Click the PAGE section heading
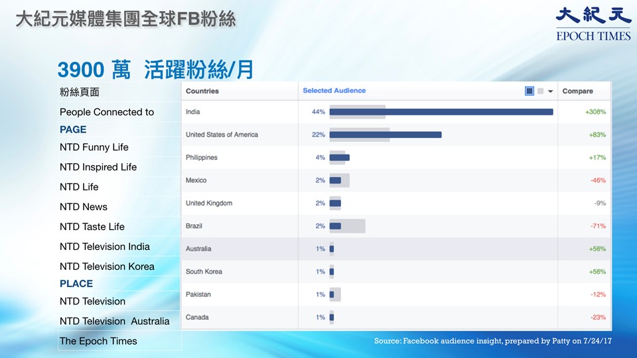Image resolution: width=637 pixels, height=358 pixels. coord(73,129)
